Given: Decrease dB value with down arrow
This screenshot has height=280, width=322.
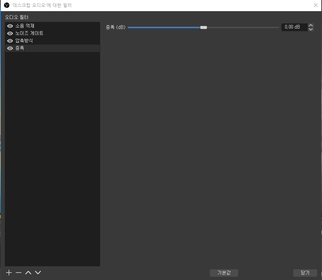Looking at the screenshot, I should (311, 29).
